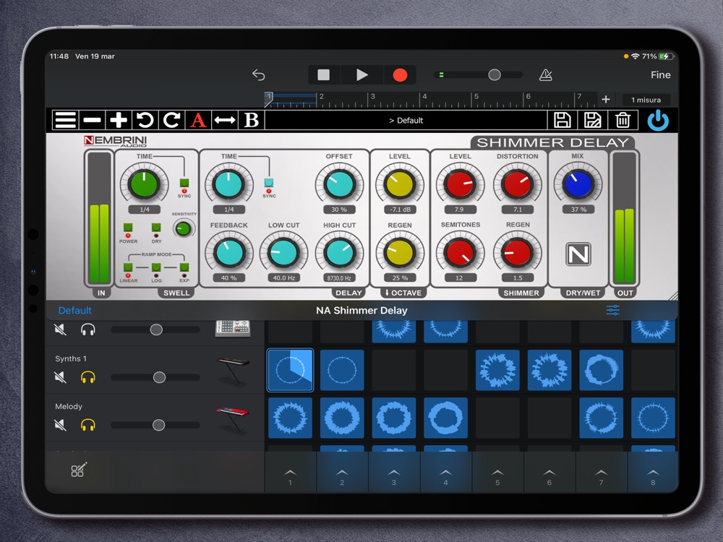This screenshot has height=542, width=723.
Task: Click the green Swell Time knob
Action: coord(145,184)
